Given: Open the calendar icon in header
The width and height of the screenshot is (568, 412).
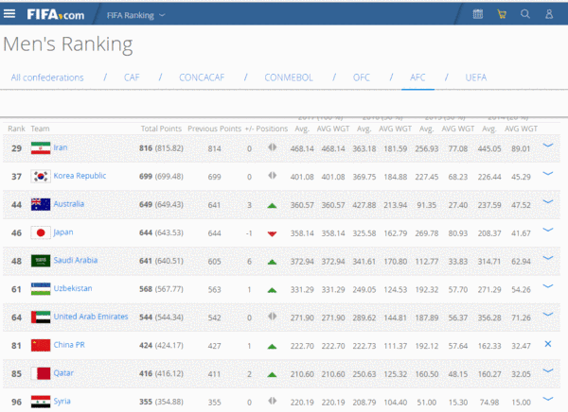Looking at the screenshot, I should (x=477, y=14).
